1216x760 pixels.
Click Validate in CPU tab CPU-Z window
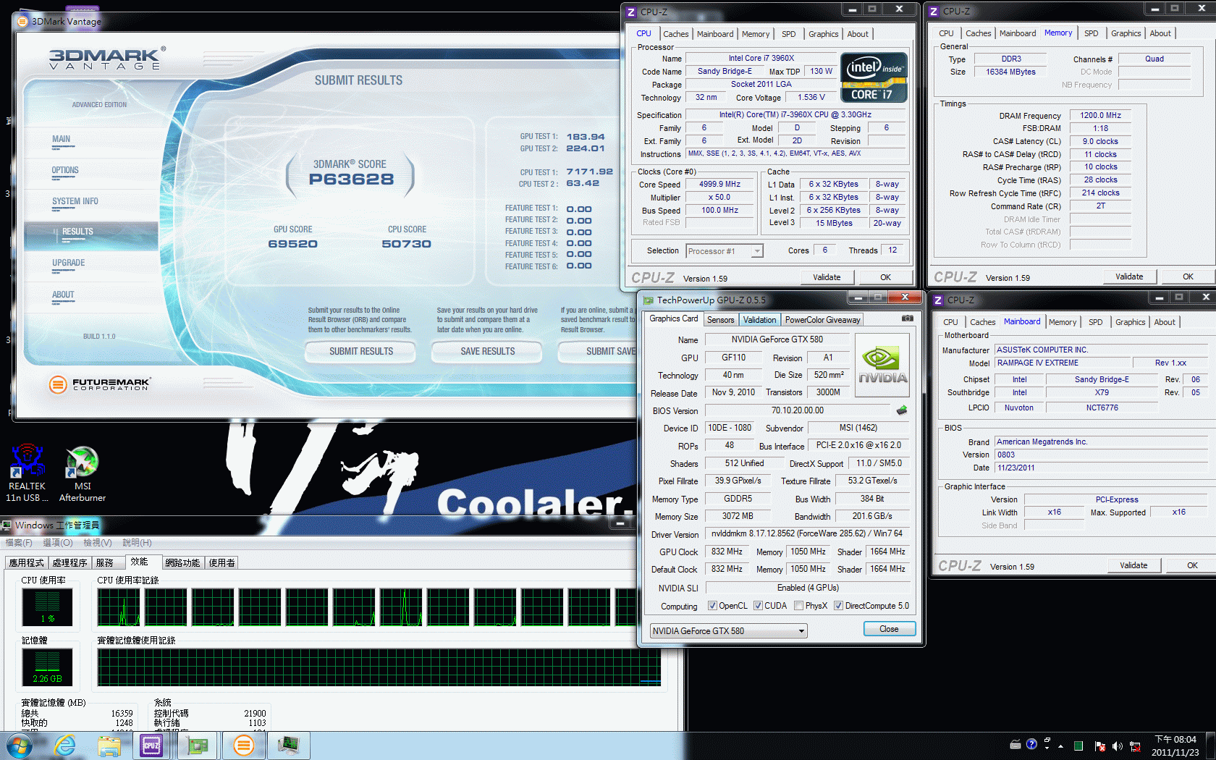(x=827, y=277)
